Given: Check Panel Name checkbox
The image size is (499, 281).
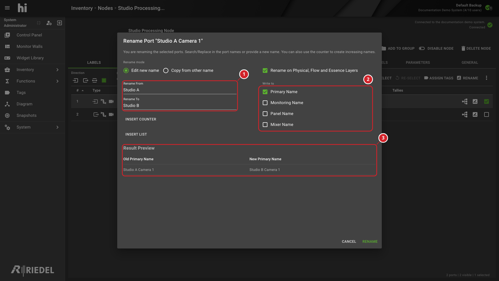Looking at the screenshot, I should [x=265, y=114].
